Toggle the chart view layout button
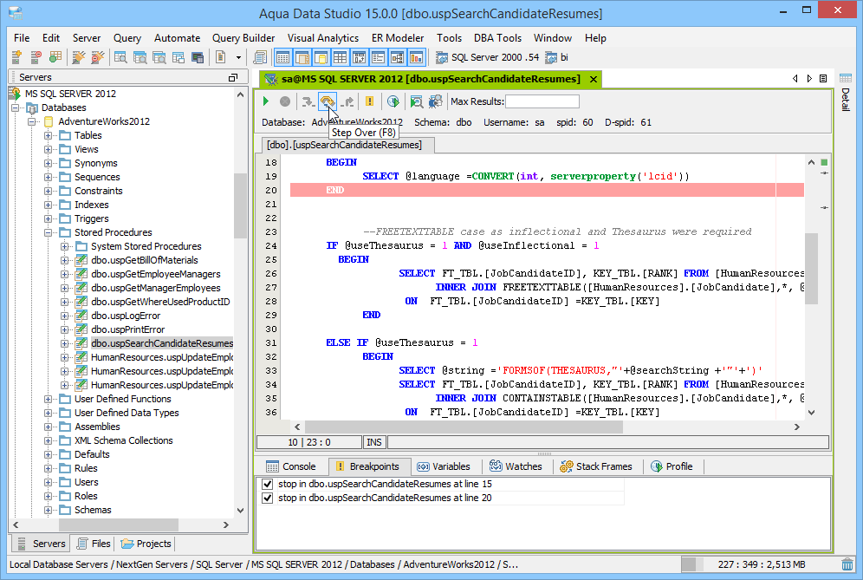The image size is (863, 580). [417, 56]
